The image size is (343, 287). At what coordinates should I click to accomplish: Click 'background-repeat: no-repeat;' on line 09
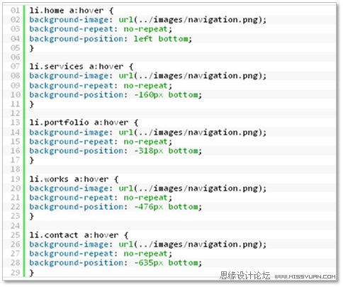[101, 86]
